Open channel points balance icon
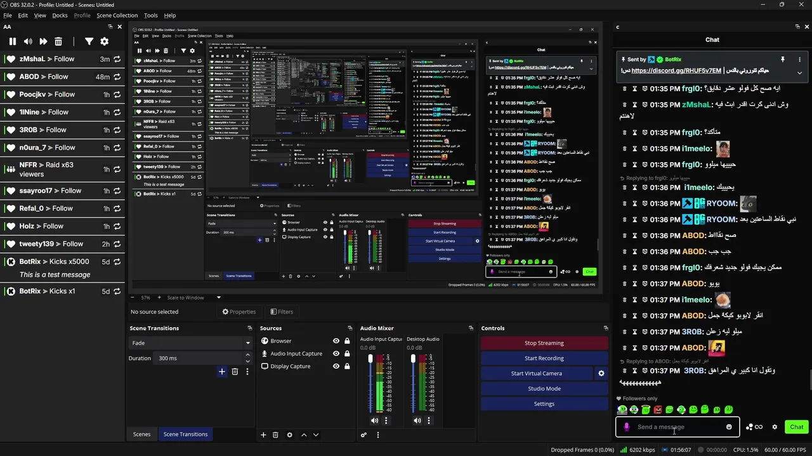 point(754,427)
